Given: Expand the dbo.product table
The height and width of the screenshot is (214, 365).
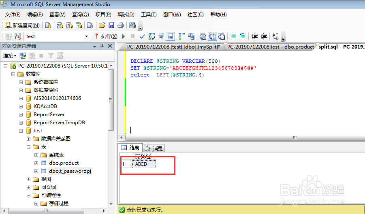Looking at the screenshot, I should 36,163.
